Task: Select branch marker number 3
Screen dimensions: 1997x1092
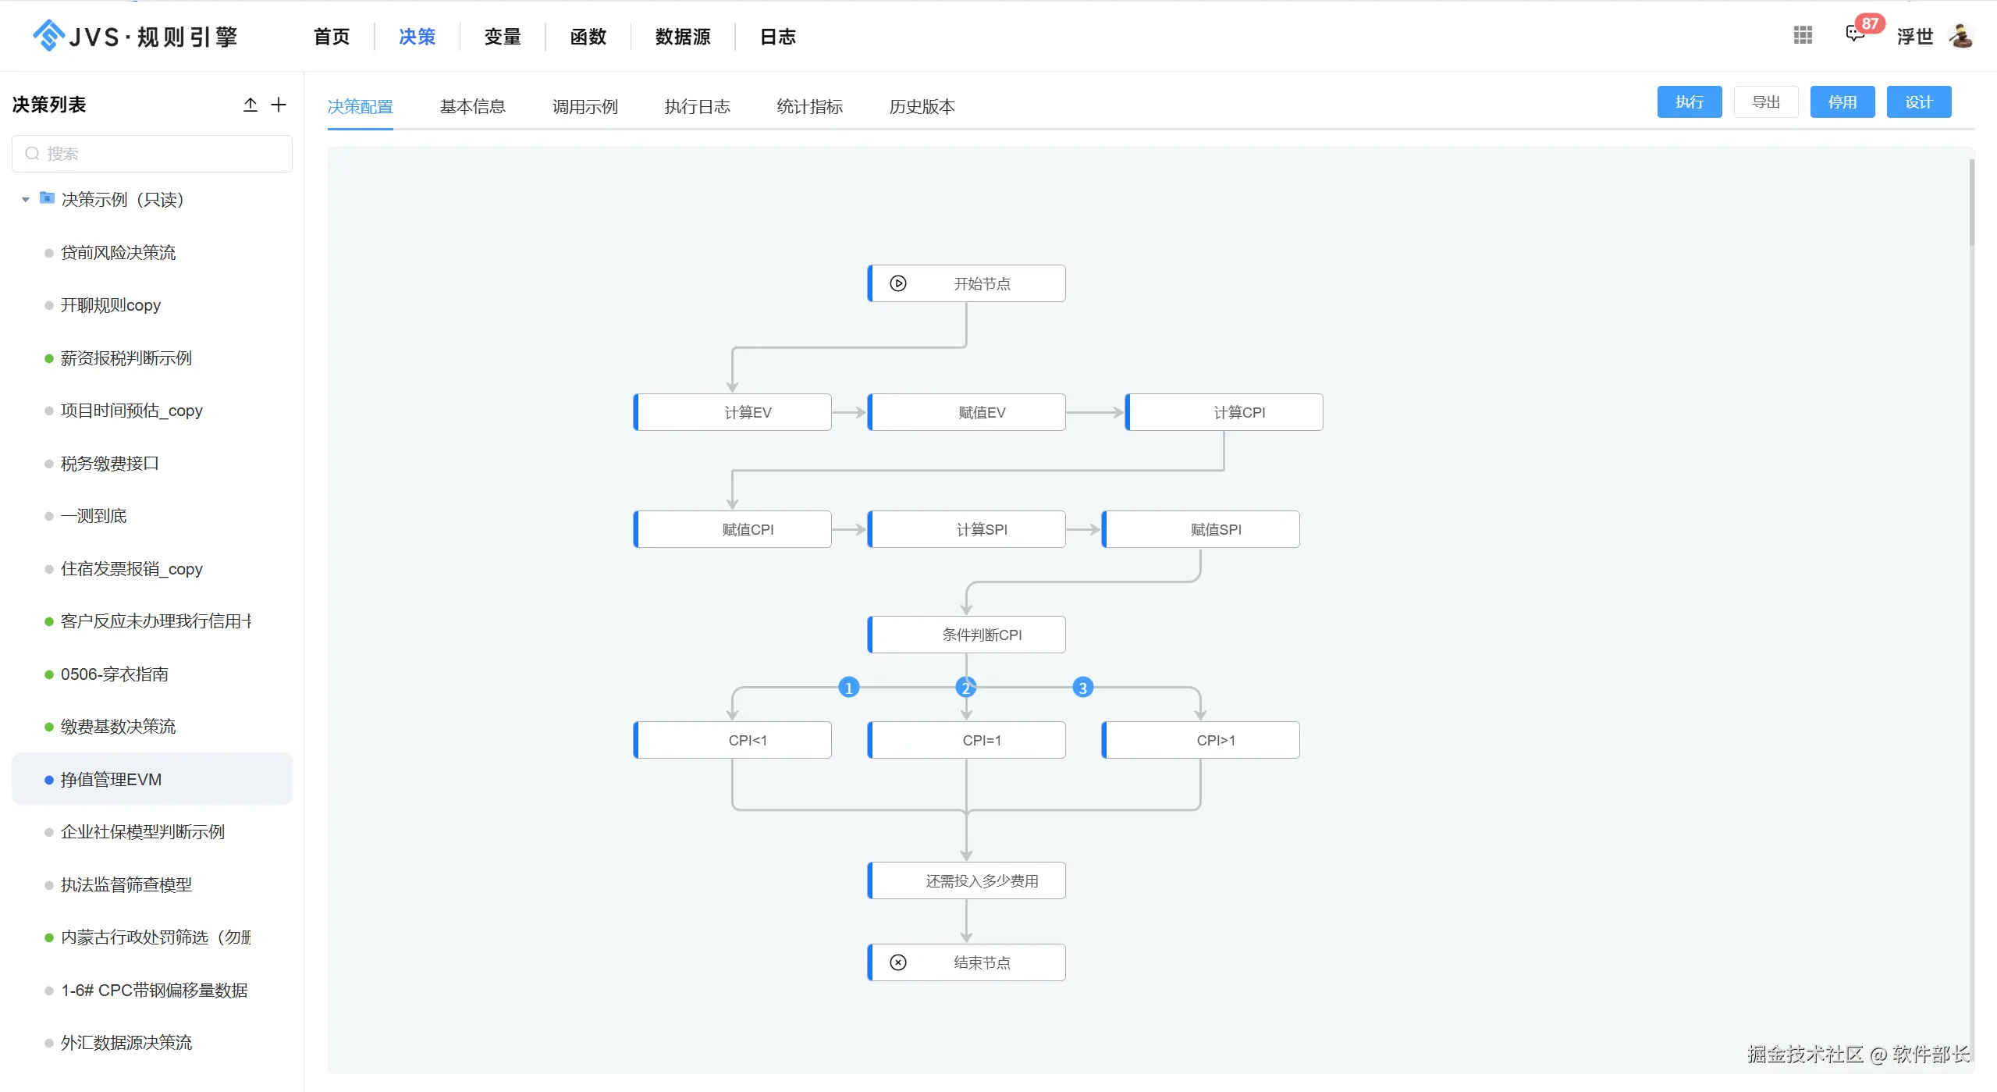Action: [x=1082, y=688]
